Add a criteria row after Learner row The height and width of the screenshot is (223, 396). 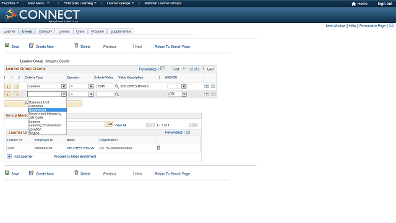click(207, 86)
